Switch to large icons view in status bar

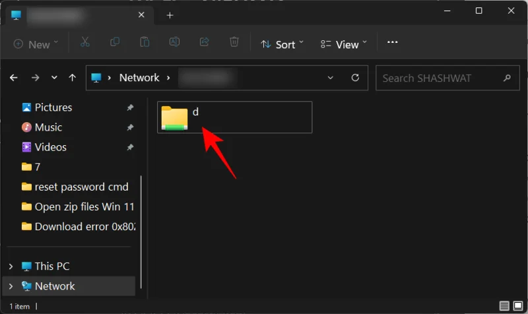point(518,305)
